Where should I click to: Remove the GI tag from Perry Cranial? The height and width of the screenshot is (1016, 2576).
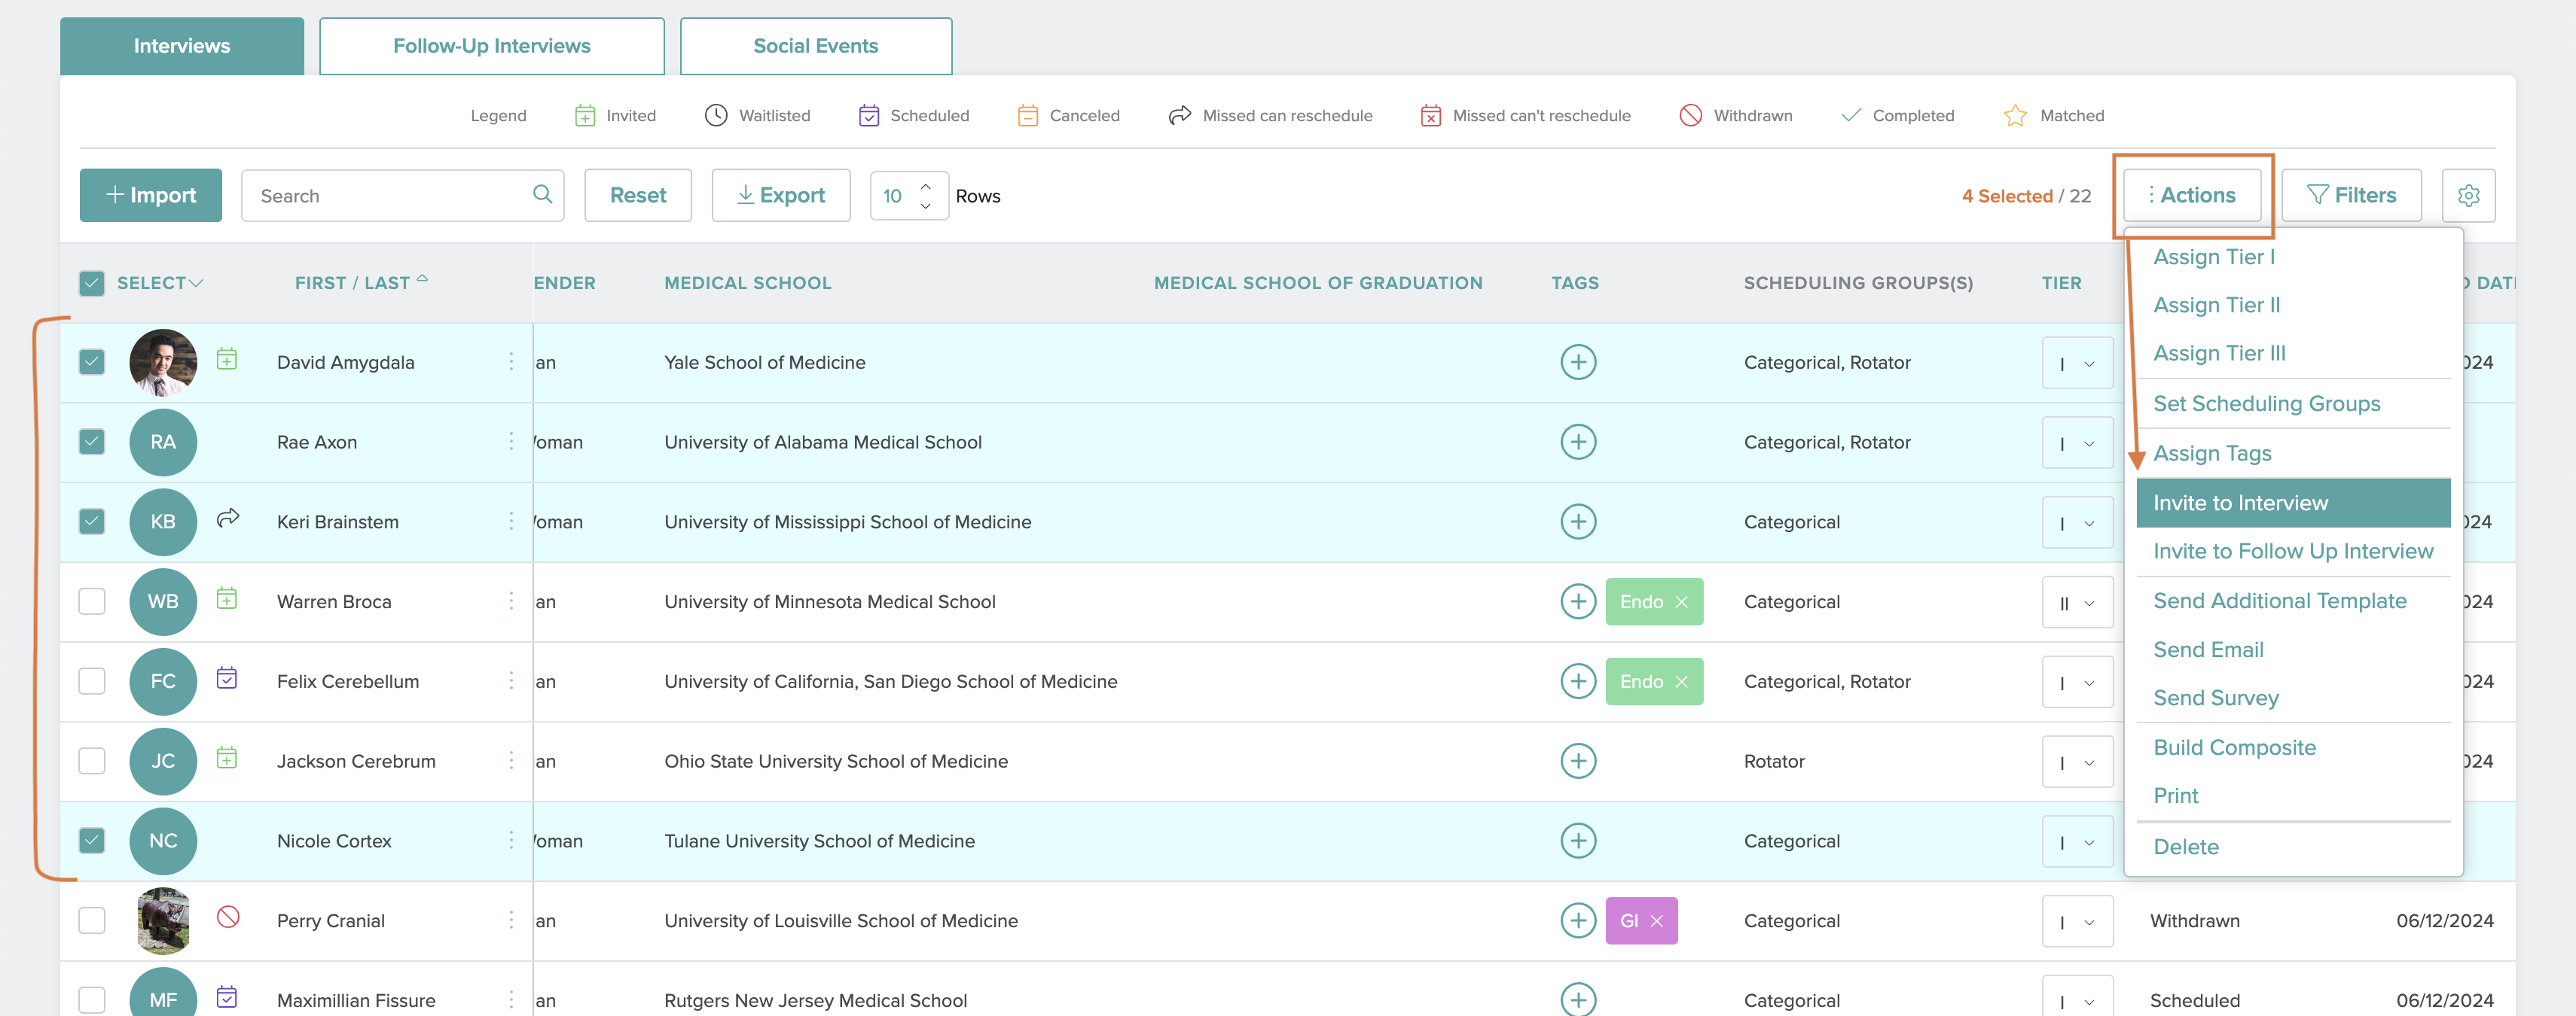1656,921
